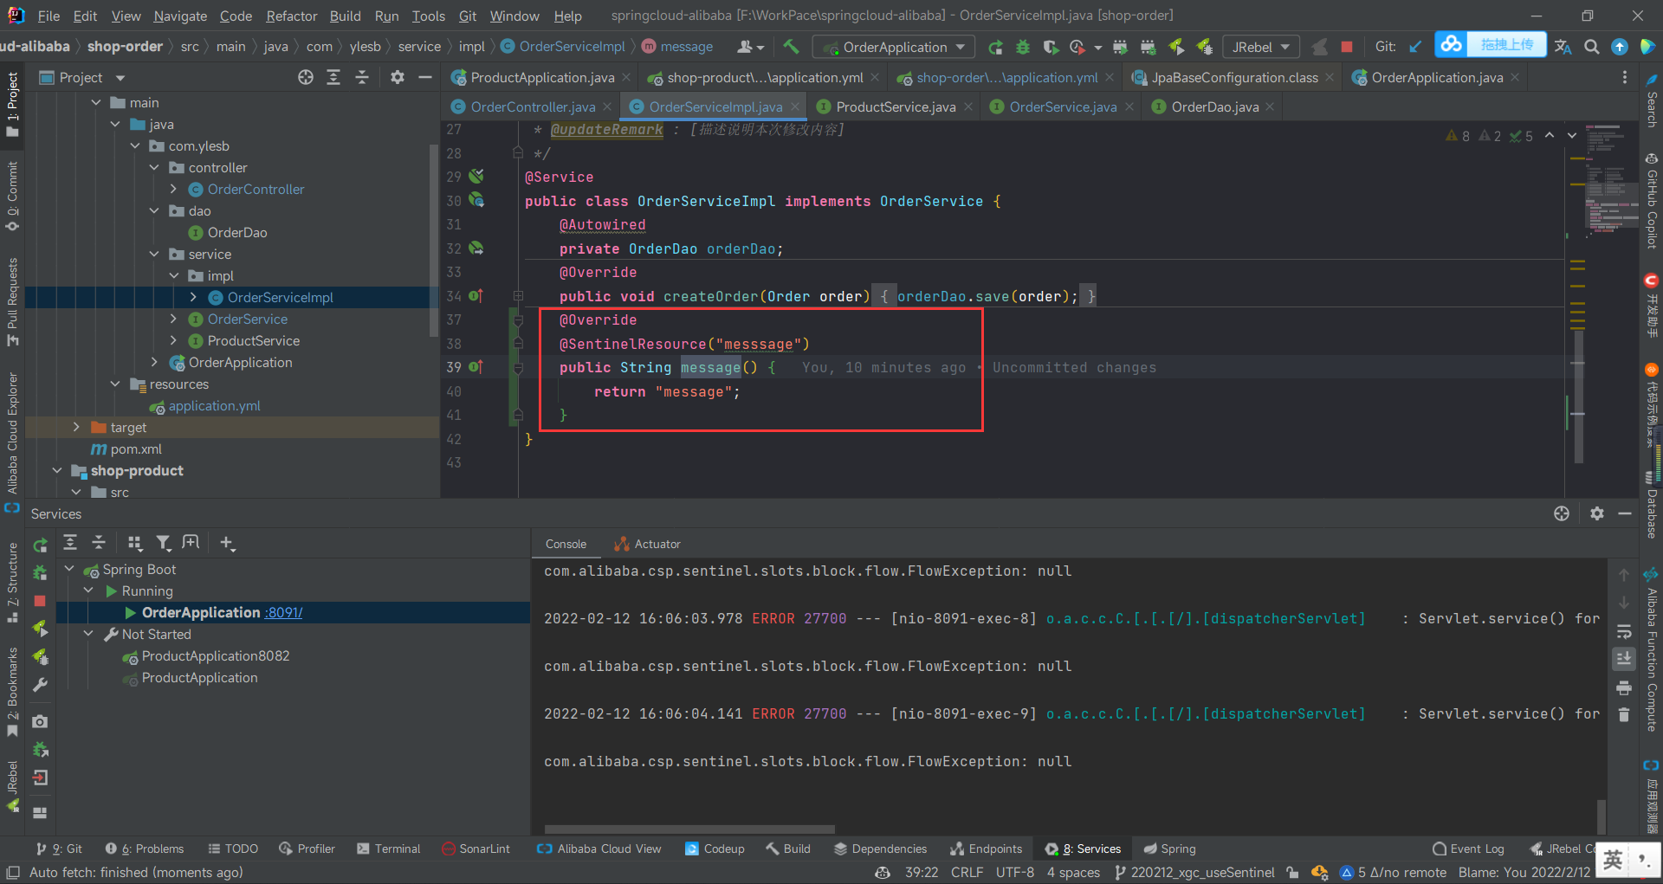
Task: Click Collapse All in the Project panel header
Action: pyautogui.click(x=362, y=77)
